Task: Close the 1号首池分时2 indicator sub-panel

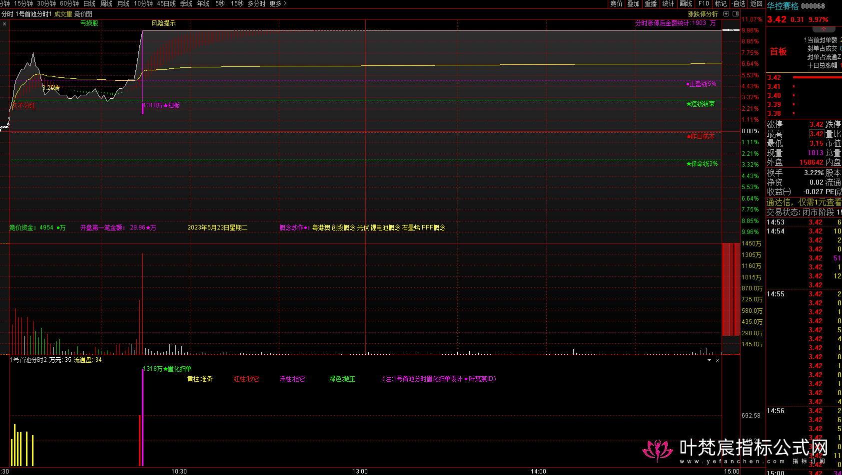Action: point(718,360)
